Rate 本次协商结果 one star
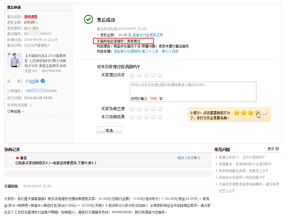 point(132,117)
